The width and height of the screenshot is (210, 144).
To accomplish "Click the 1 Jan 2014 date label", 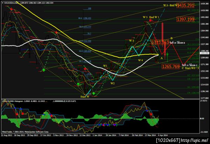I will click(x=97, y=135).
